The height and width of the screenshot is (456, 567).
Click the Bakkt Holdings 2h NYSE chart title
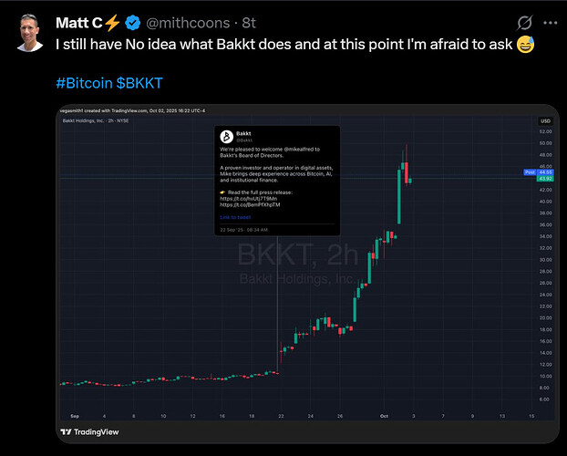tap(96, 121)
